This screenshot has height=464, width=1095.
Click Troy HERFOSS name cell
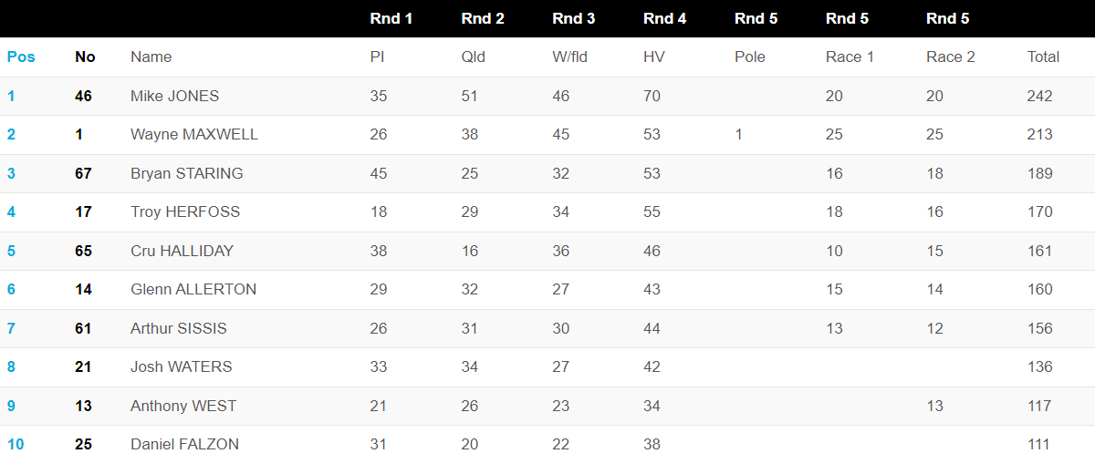[x=185, y=211]
